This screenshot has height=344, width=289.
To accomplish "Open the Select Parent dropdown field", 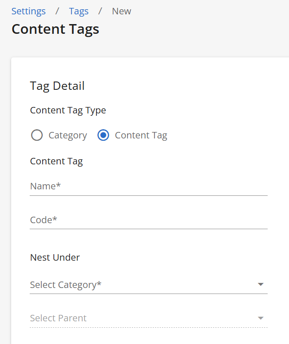I will tap(148, 318).
